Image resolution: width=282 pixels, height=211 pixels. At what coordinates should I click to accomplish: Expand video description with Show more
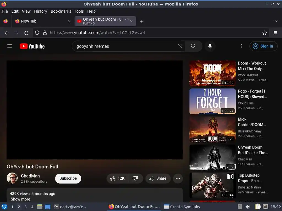pyautogui.click(x=20, y=199)
